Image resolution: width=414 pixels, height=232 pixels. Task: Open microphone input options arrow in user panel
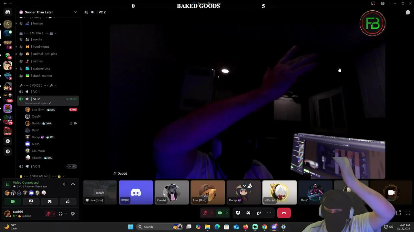[53, 214]
